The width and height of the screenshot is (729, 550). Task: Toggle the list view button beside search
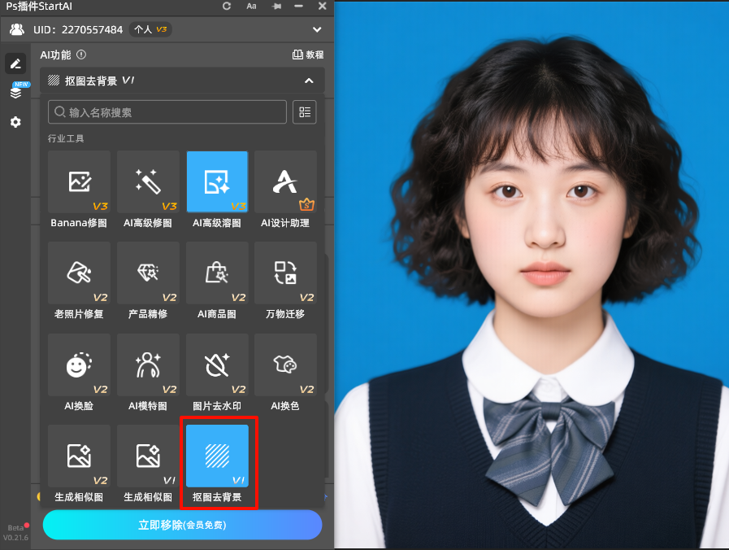click(305, 112)
